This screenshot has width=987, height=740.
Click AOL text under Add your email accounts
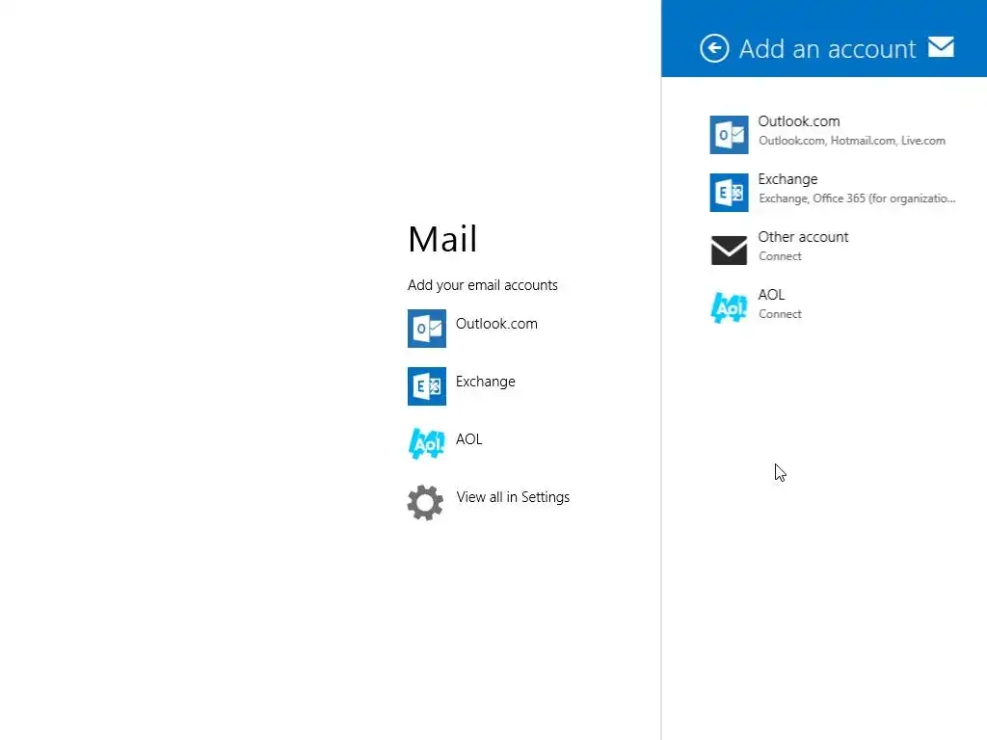point(469,438)
